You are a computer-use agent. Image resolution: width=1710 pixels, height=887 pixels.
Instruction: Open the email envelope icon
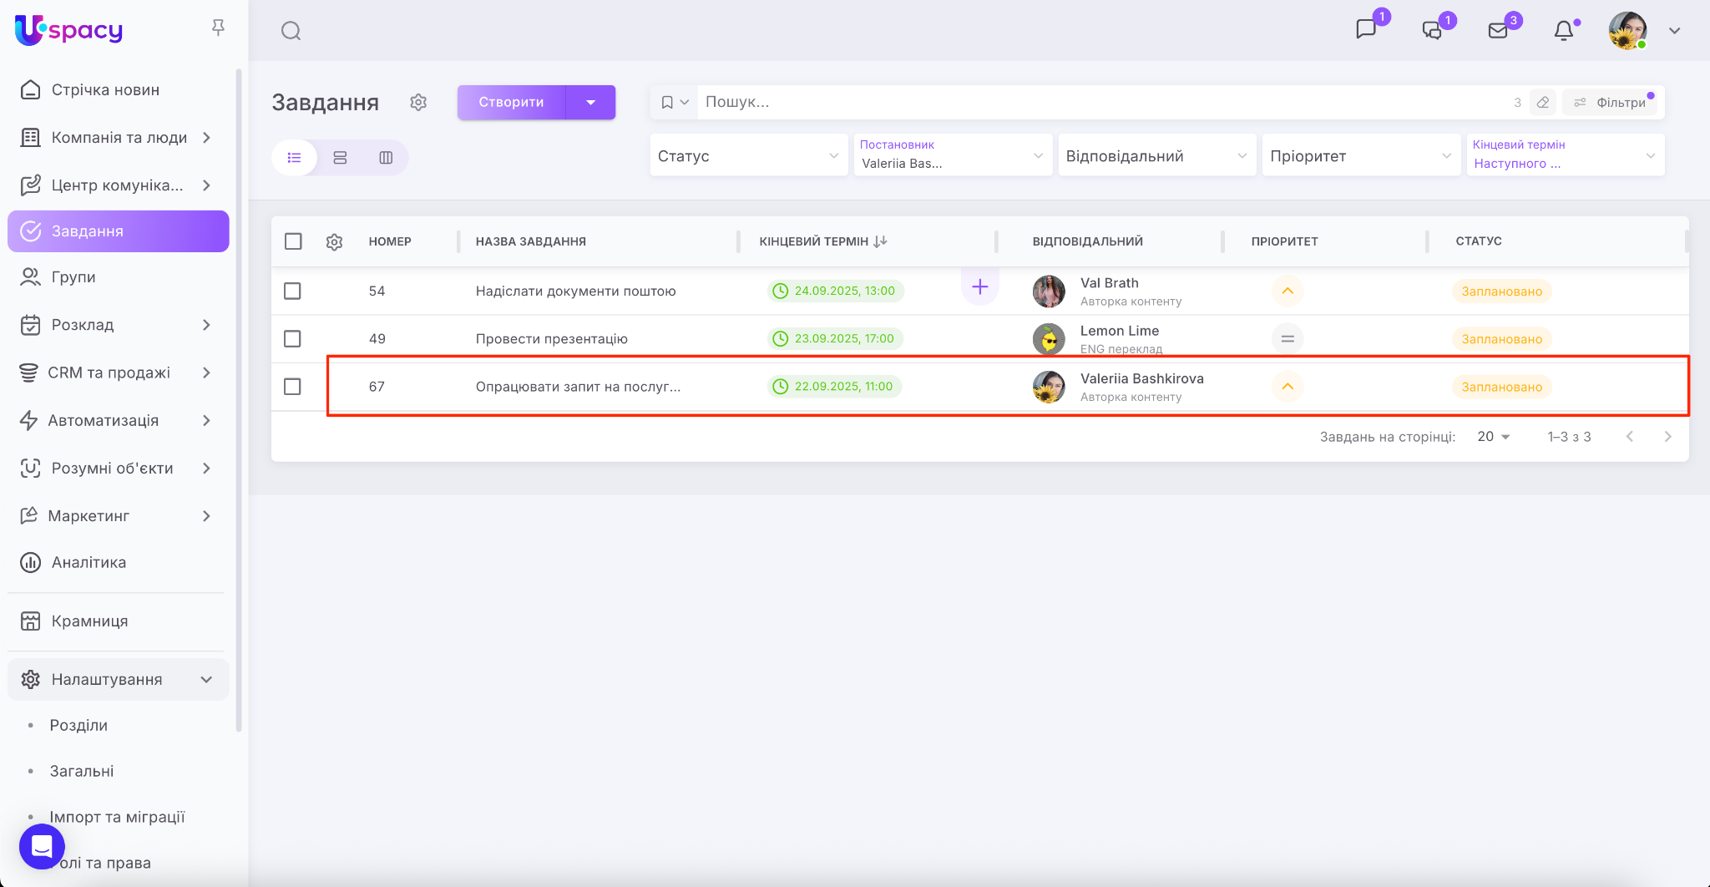(1498, 31)
